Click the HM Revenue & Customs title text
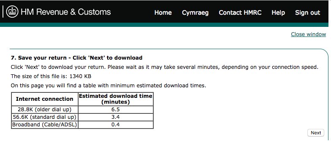This screenshot has width=331, height=152. click(x=66, y=12)
